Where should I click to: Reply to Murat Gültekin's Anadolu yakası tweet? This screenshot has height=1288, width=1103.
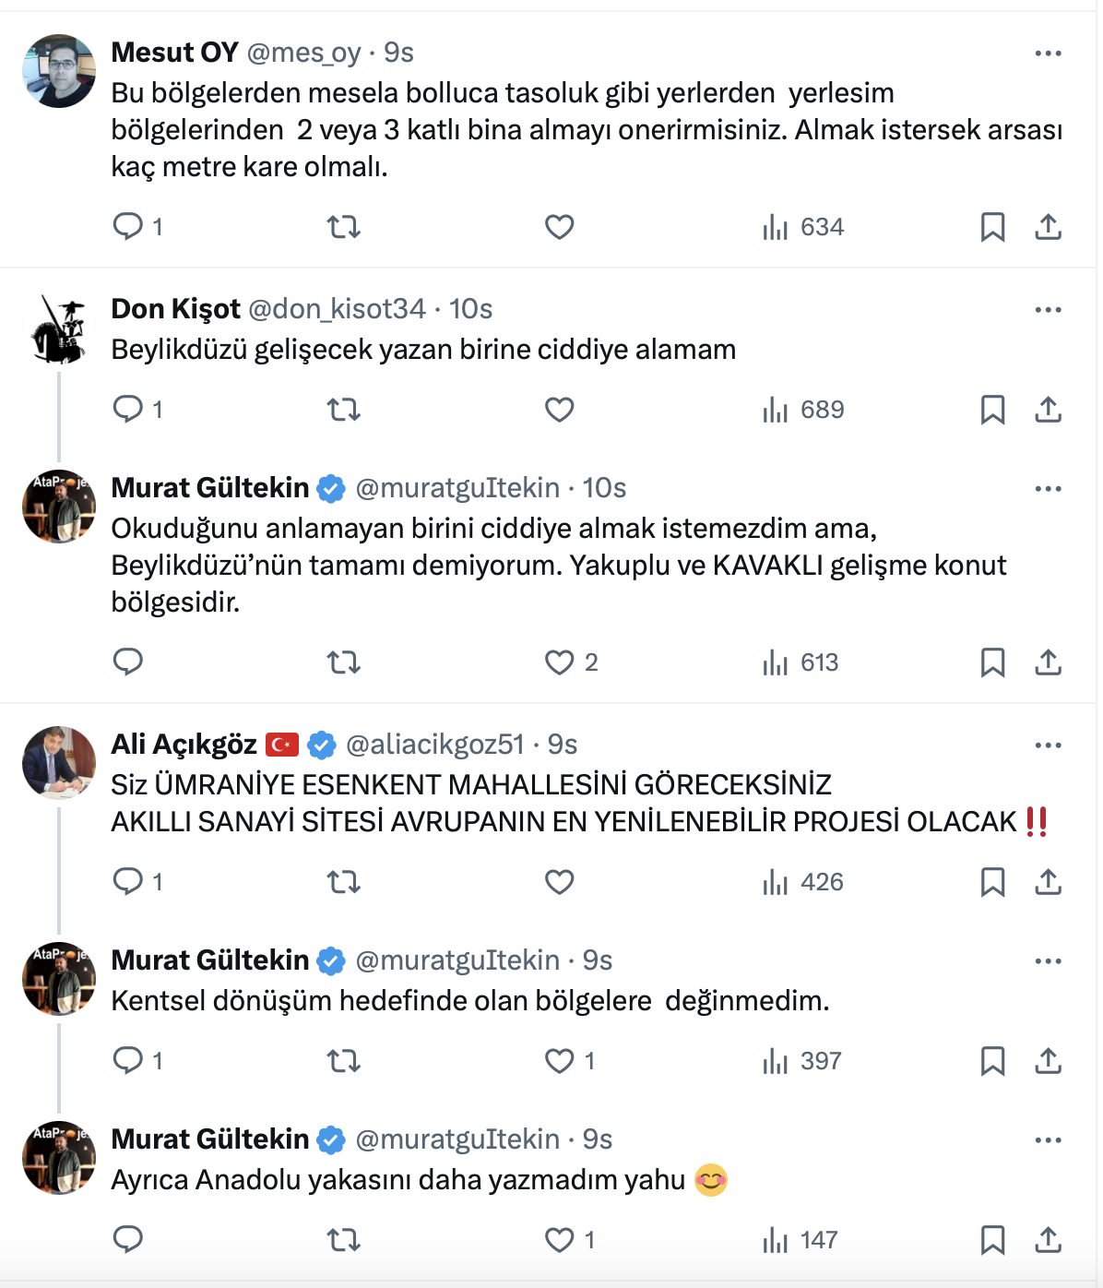click(127, 1240)
